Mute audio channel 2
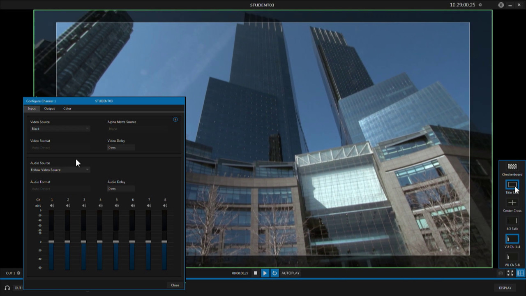The width and height of the screenshot is (526, 296). 68,206
